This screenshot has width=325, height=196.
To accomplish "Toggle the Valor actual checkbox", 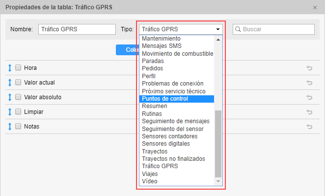I will 18,83.
